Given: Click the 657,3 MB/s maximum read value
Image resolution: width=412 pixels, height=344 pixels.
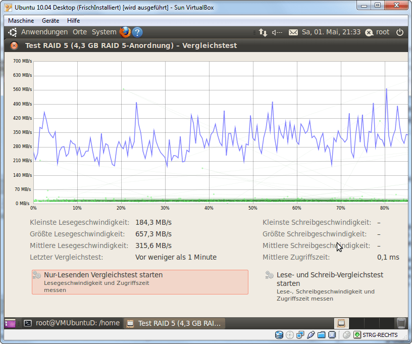Looking at the screenshot, I should 153,234.
